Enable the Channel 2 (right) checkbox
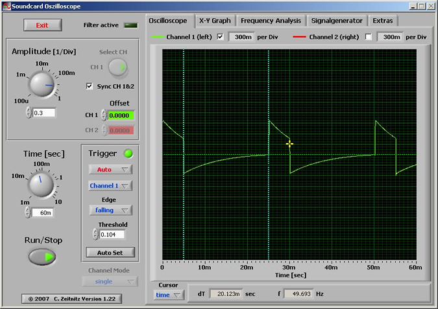438x309 pixels. point(369,37)
